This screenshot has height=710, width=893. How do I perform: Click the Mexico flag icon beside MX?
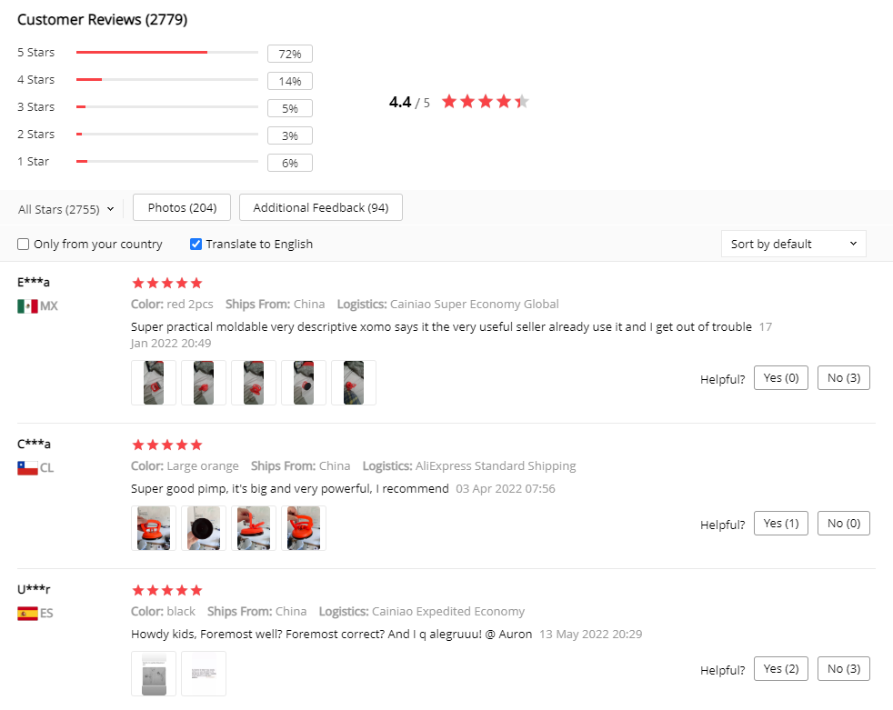tap(27, 306)
